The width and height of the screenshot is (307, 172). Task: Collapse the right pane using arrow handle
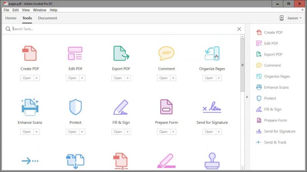click(x=247, y=97)
